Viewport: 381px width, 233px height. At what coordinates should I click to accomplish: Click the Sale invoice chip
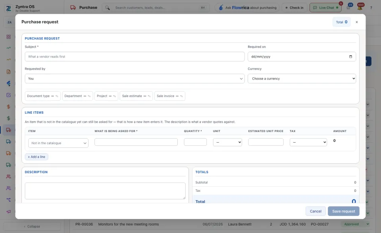click(x=169, y=96)
